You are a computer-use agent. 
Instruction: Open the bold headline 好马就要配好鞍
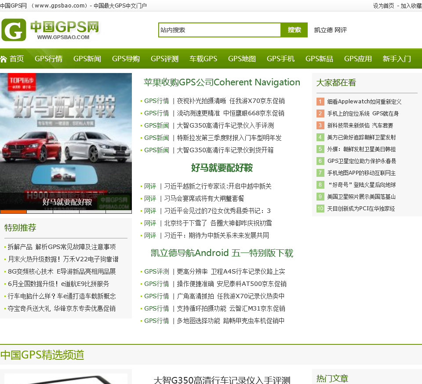(222, 168)
